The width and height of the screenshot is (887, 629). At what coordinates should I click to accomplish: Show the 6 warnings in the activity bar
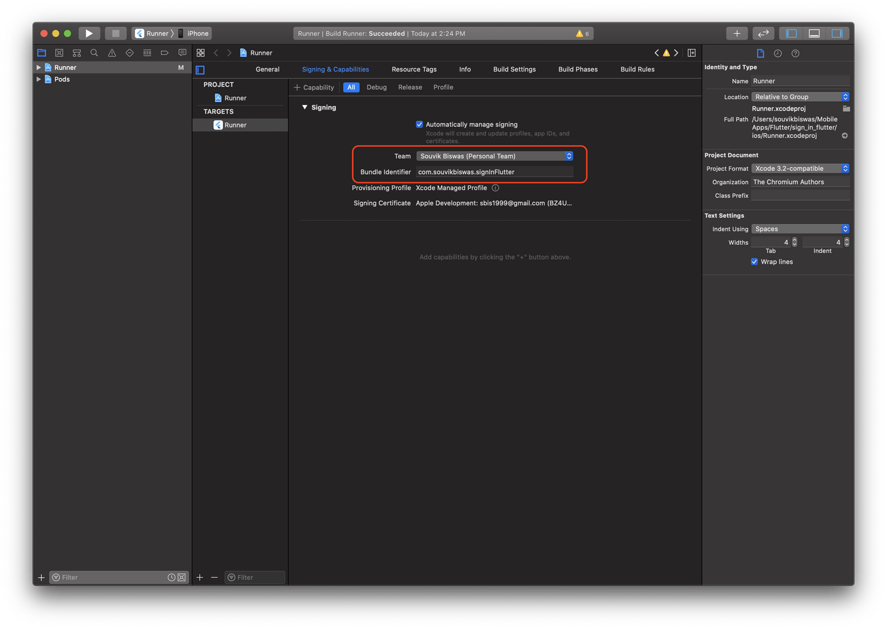tap(582, 34)
